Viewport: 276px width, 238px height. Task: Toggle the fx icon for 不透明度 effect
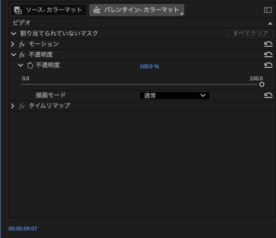pos(22,55)
